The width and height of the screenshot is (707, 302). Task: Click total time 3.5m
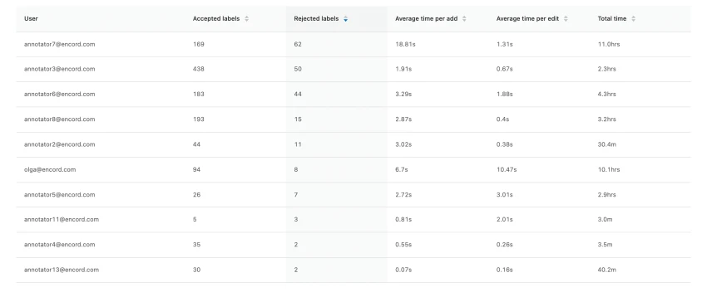pos(605,245)
